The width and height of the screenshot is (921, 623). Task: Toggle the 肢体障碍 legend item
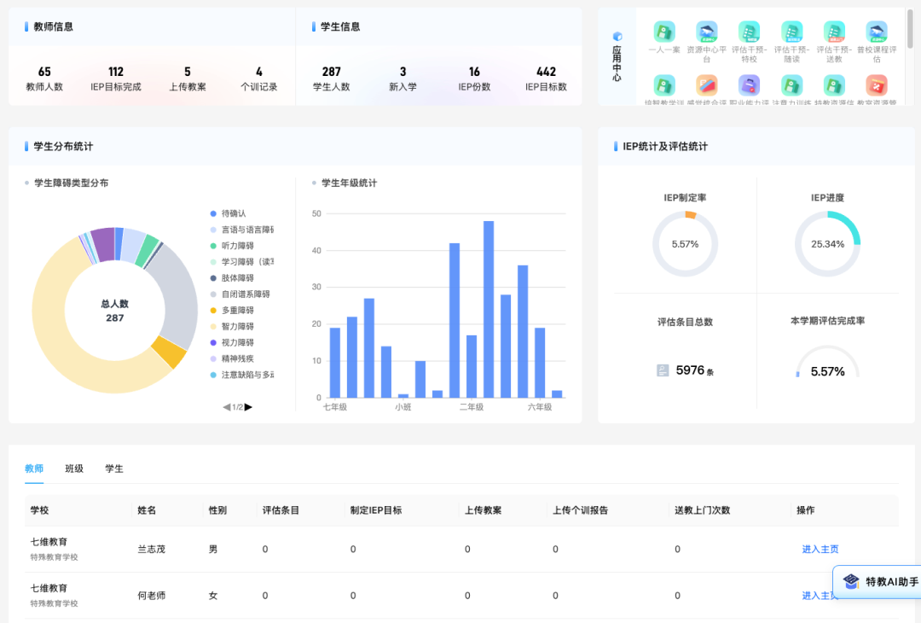click(232, 278)
